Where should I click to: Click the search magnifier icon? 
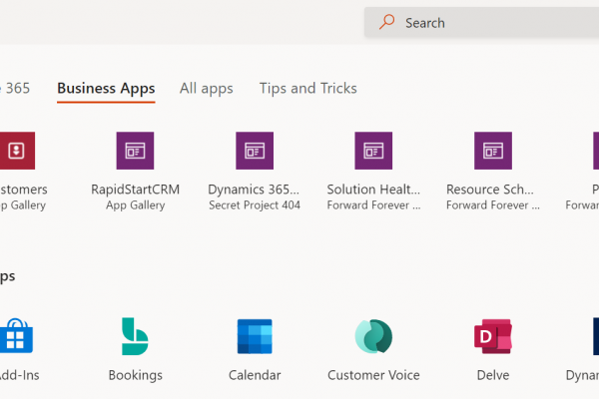(x=387, y=22)
